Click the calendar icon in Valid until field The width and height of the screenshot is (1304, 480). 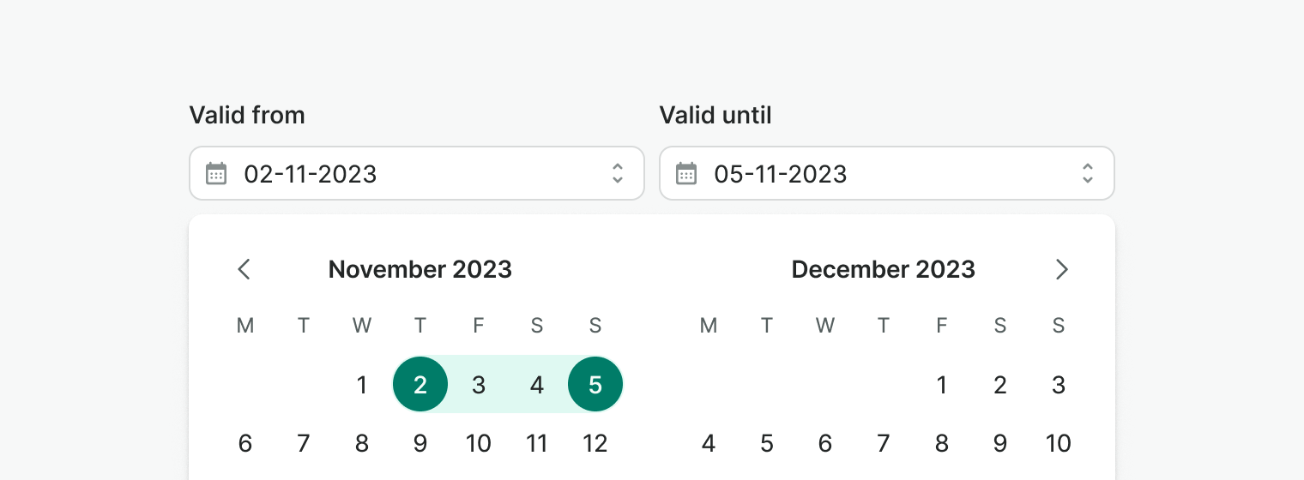coord(686,174)
